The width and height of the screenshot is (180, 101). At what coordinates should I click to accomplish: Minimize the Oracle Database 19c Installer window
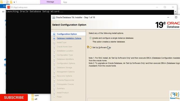pyautogui.click(x=168, y=17)
